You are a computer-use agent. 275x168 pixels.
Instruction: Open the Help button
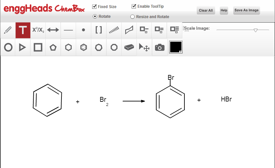[x=224, y=10]
